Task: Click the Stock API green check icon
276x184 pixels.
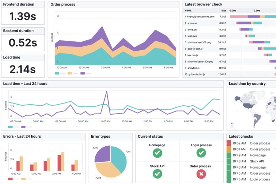Action: [x=157, y=174]
